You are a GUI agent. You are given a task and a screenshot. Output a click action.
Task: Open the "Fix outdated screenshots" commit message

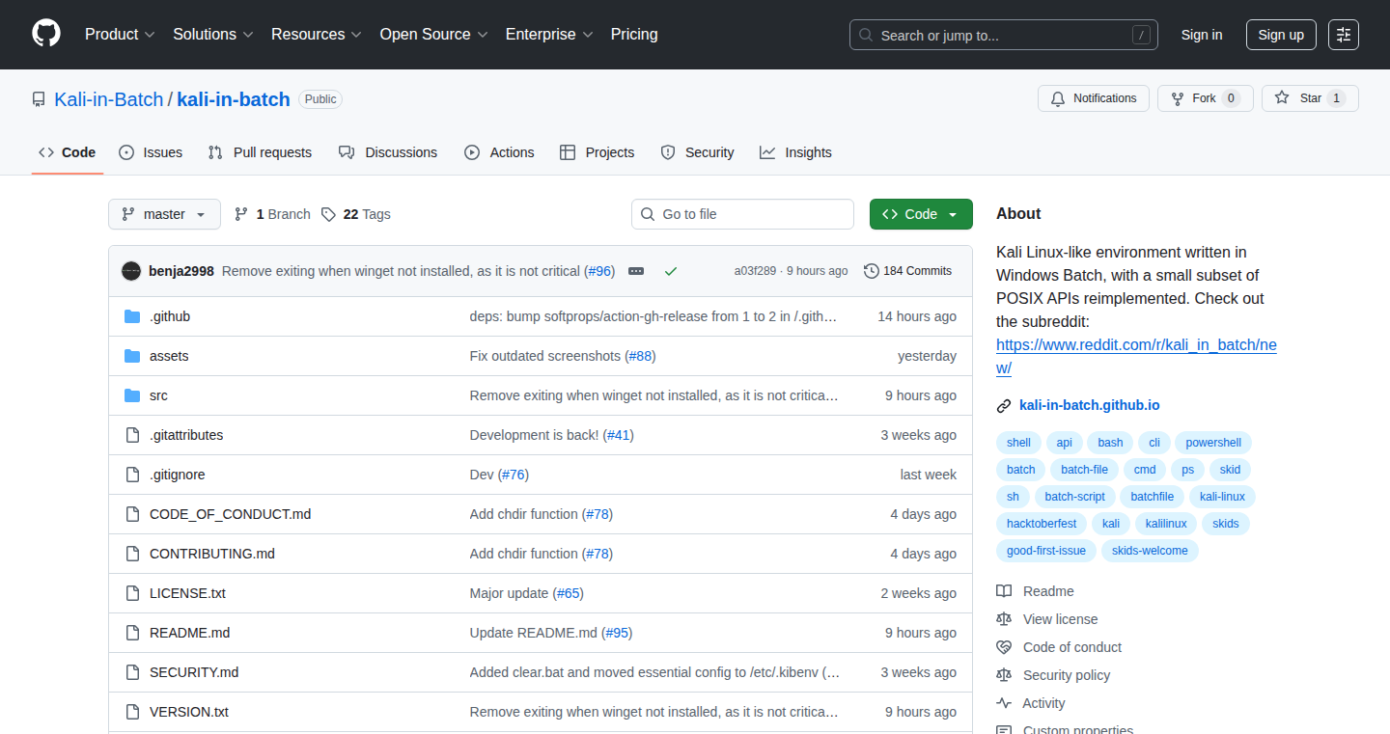(x=545, y=356)
